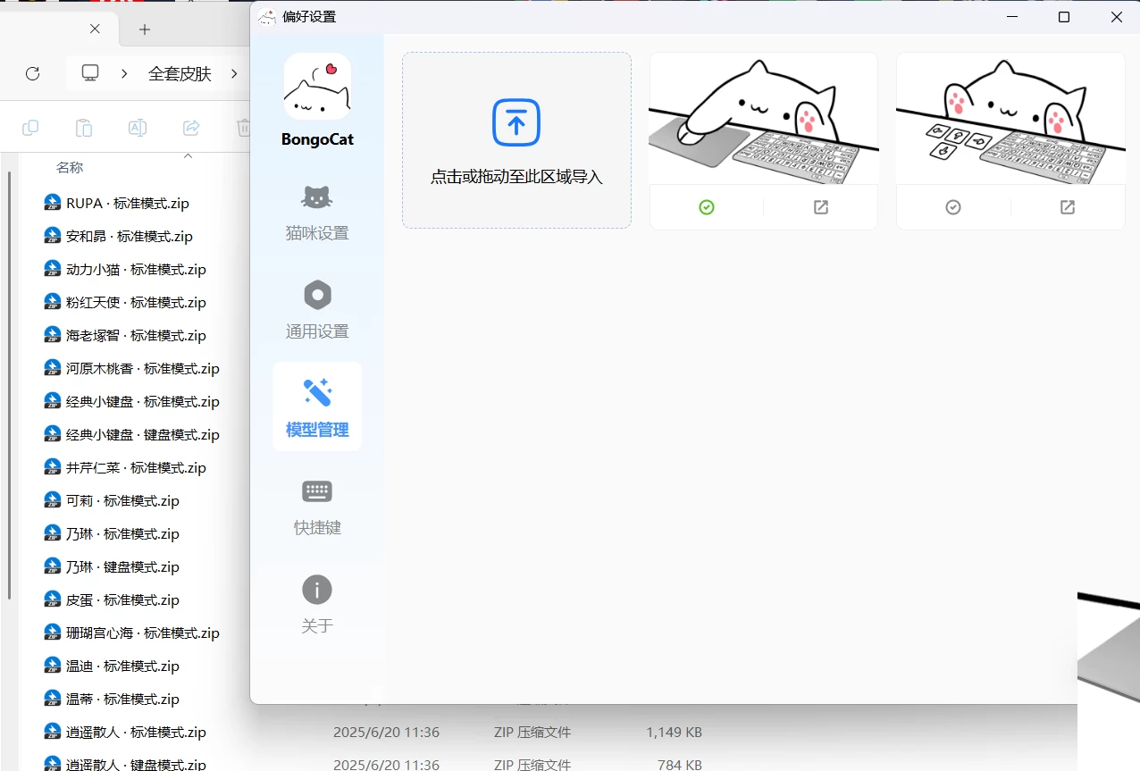This screenshot has width=1140, height=771.
Task: Click the green checkmark on first model
Action: pyautogui.click(x=707, y=207)
